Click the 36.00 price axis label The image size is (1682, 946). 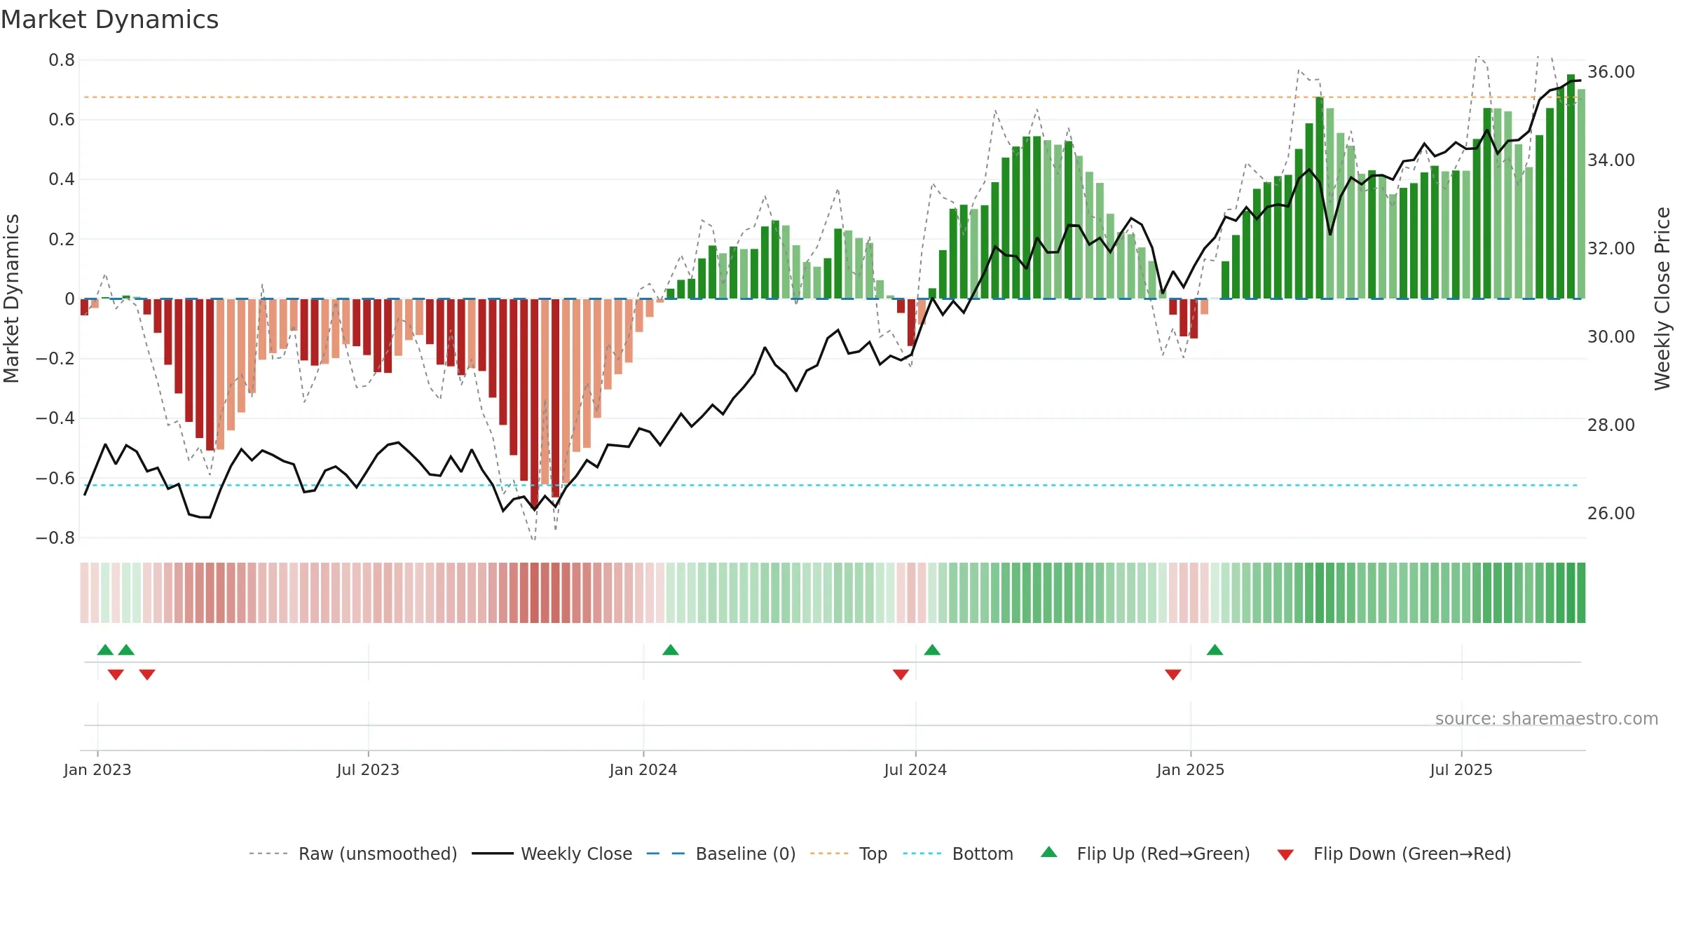1611,72
